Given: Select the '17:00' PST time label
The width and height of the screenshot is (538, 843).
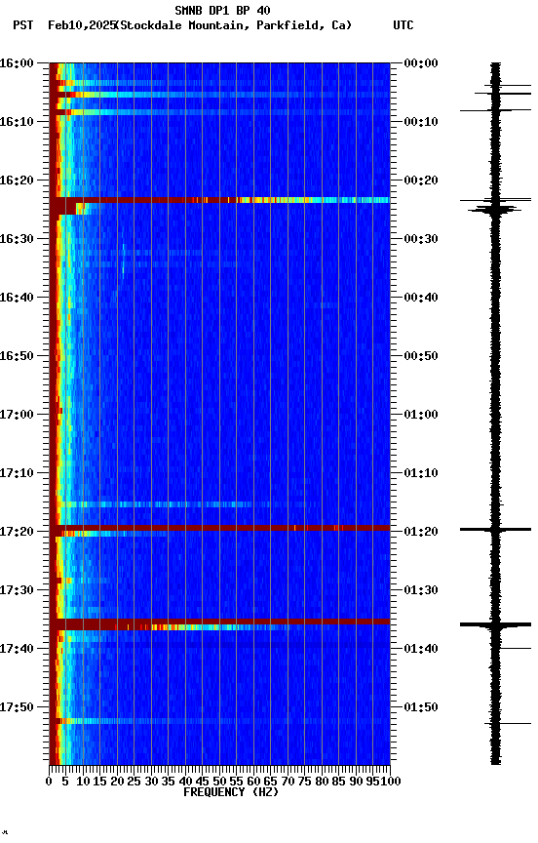Looking at the screenshot, I should [x=17, y=415].
